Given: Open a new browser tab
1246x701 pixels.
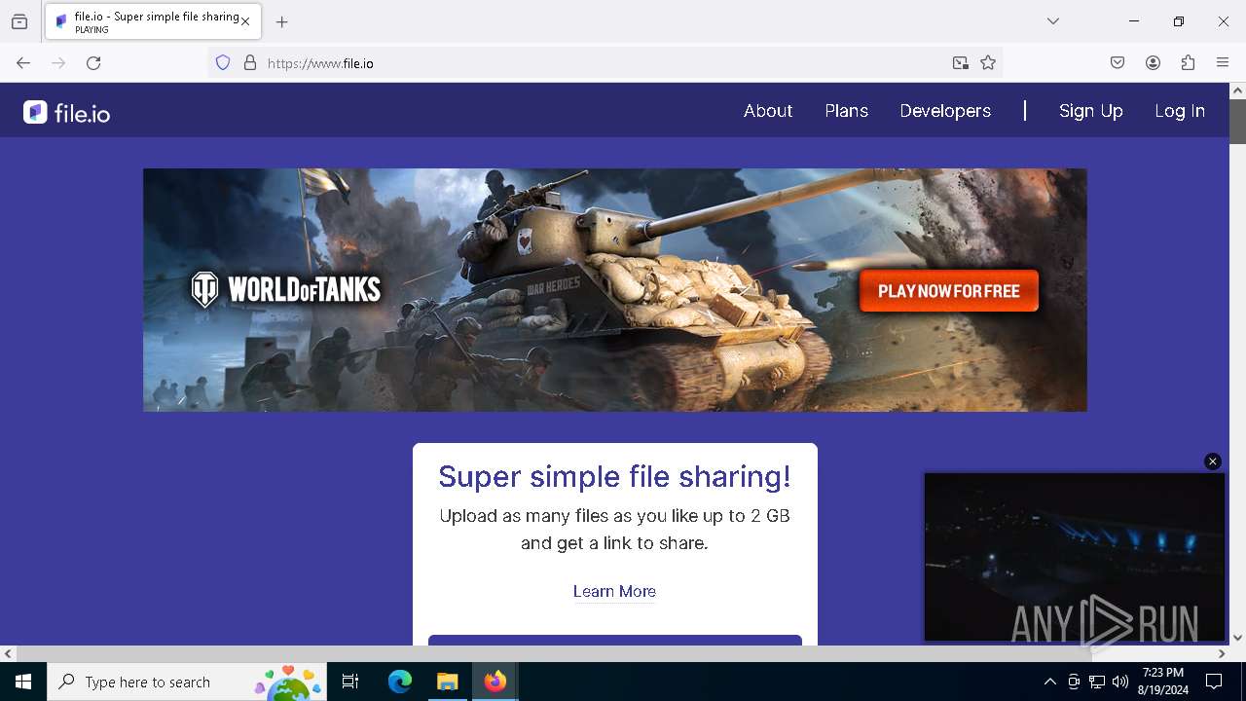Looking at the screenshot, I should point(282,21).
